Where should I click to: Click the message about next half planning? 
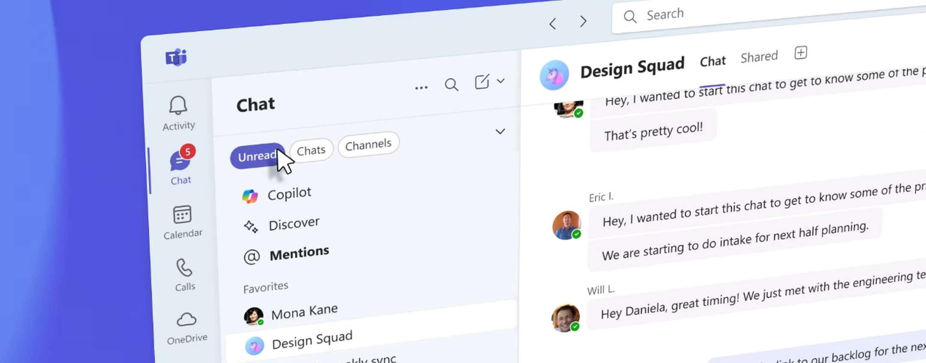coord(735,241)
